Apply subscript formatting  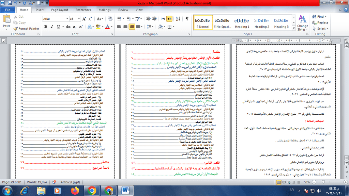pos(75,27)
